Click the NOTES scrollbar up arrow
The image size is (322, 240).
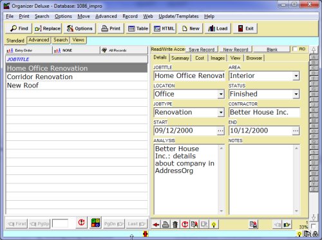pos(296,149)
